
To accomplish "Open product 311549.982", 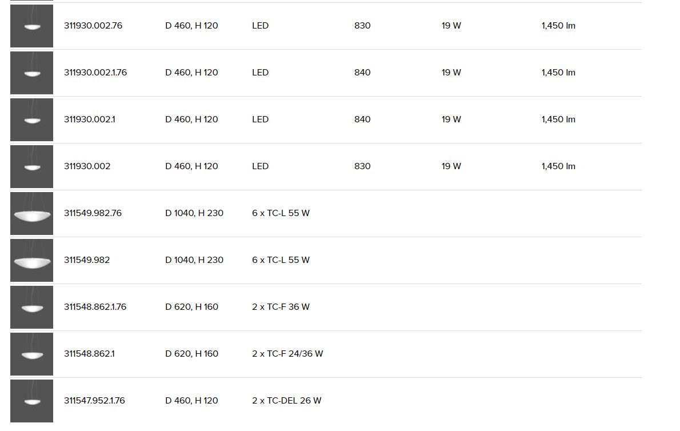I will tap(87, 260).
